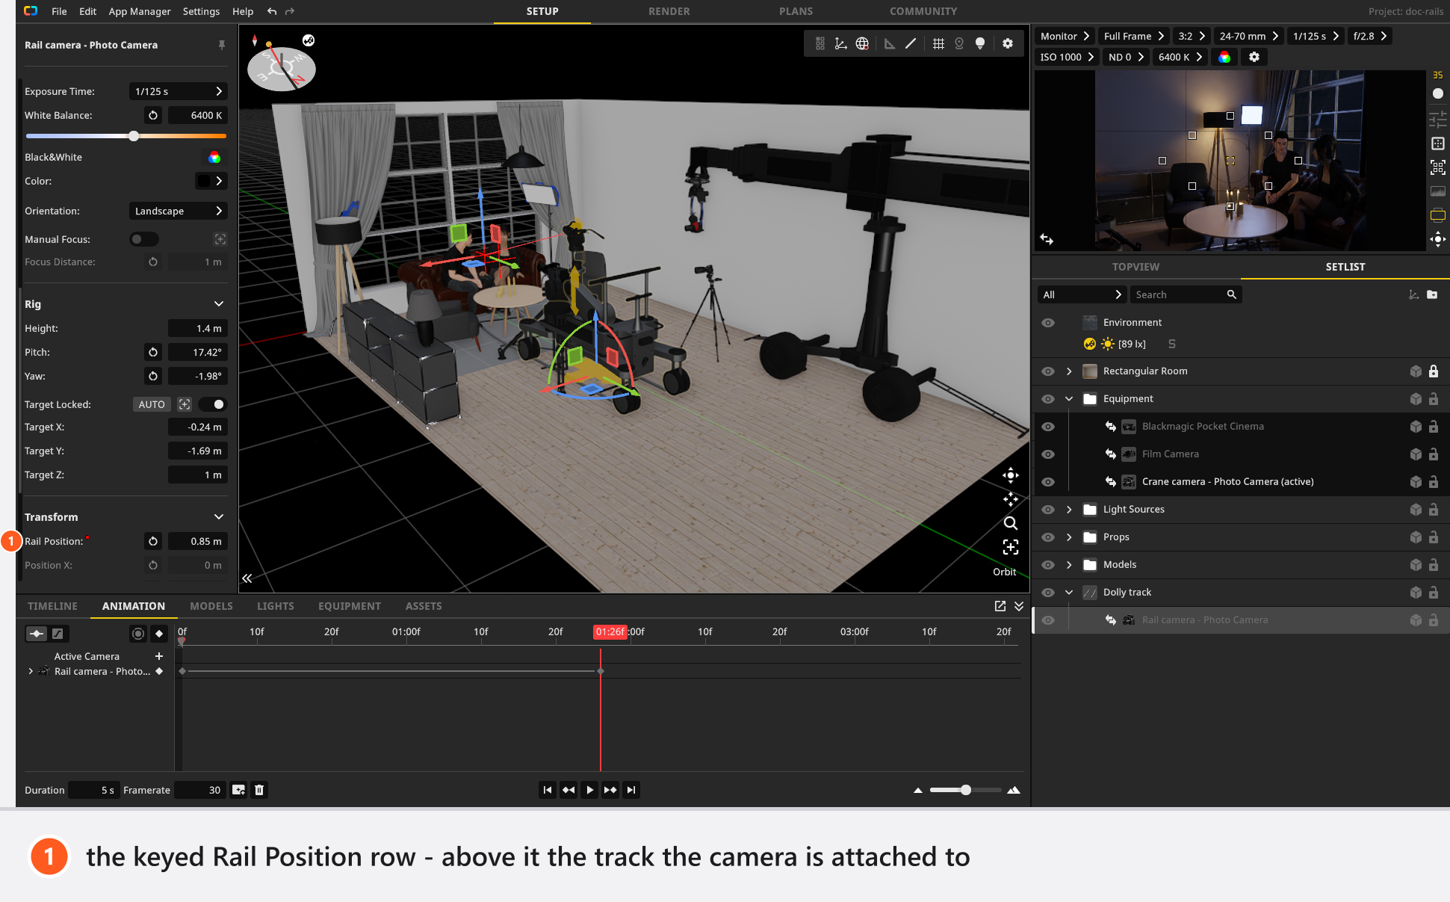Pop out the animation panel

point(1000,606)
